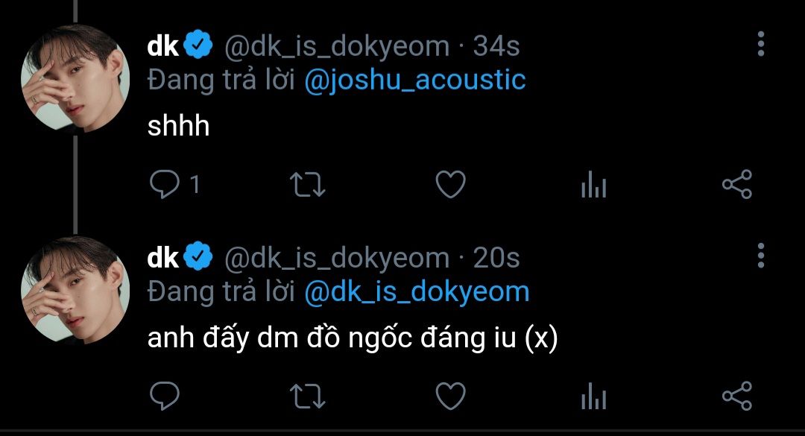View analytics for the "anh đấy dm" tweet
This screenshot has width=805, height=436.
(x=593, y=396)
